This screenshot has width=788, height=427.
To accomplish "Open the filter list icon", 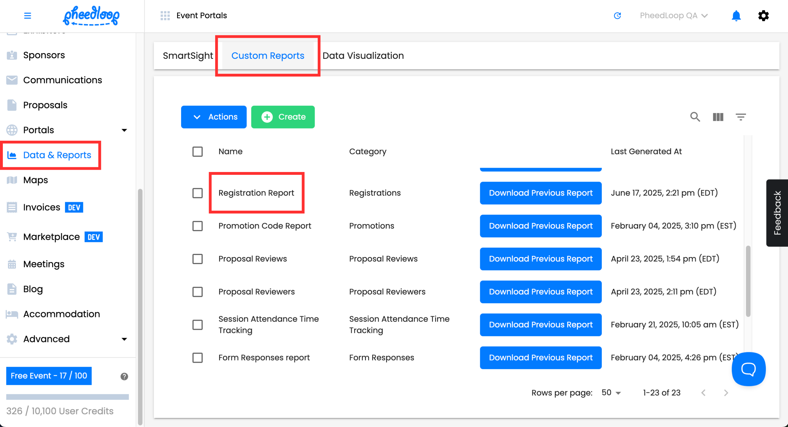I will [x=741, y=117].
